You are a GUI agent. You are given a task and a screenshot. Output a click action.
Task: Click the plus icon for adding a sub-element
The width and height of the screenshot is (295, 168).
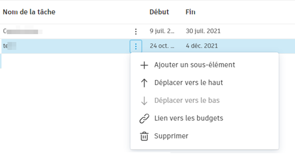(x=144, y=65)
